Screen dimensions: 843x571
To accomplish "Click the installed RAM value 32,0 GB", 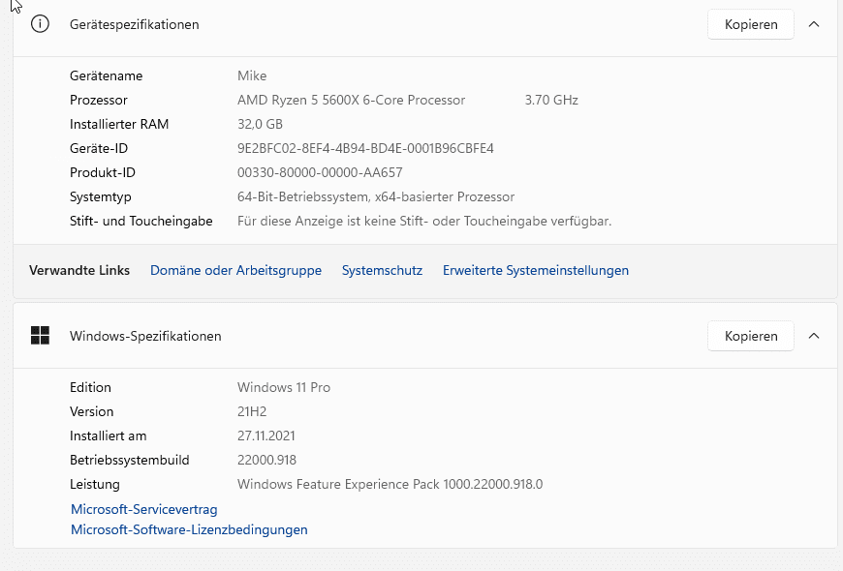I will pyautogui.click(x=260, y=124).
